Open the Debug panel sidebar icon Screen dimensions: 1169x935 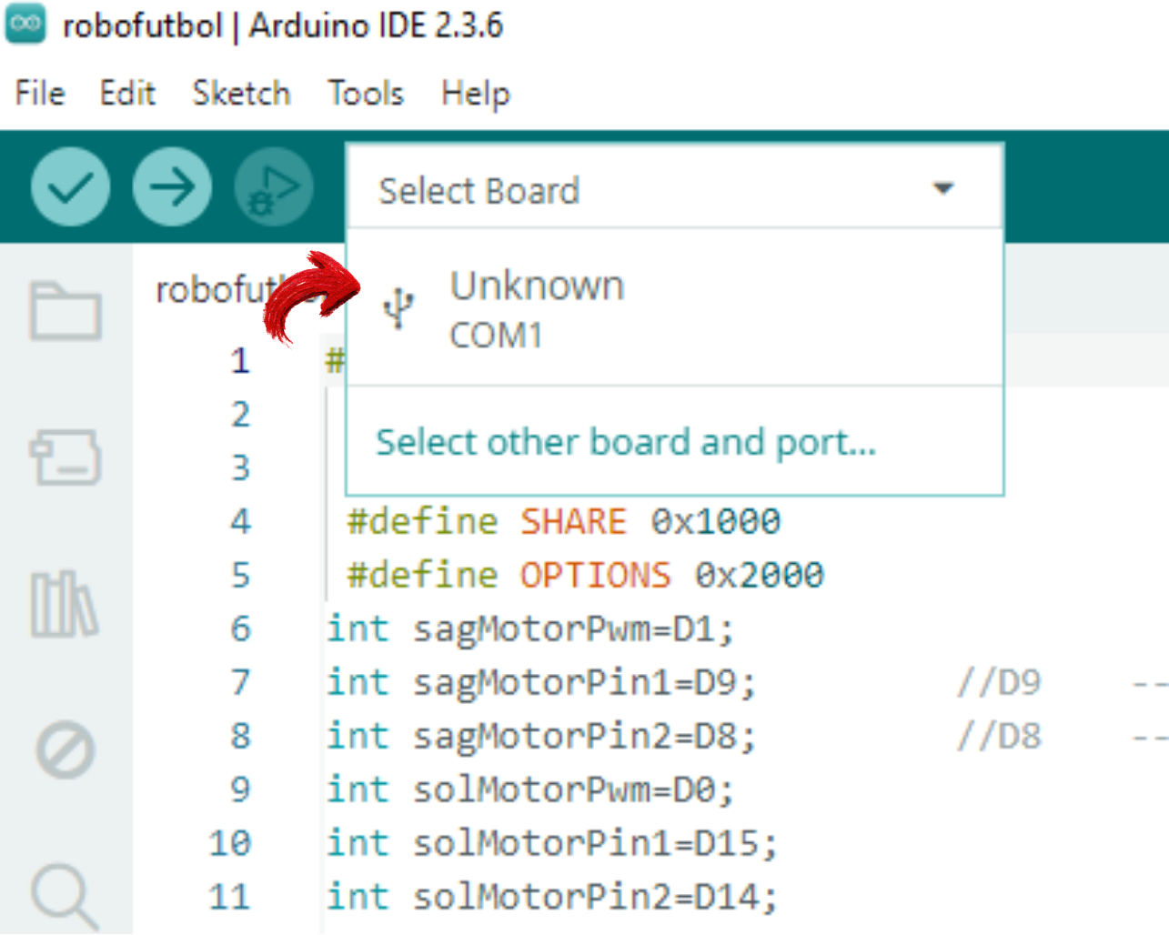click(65, 751)
